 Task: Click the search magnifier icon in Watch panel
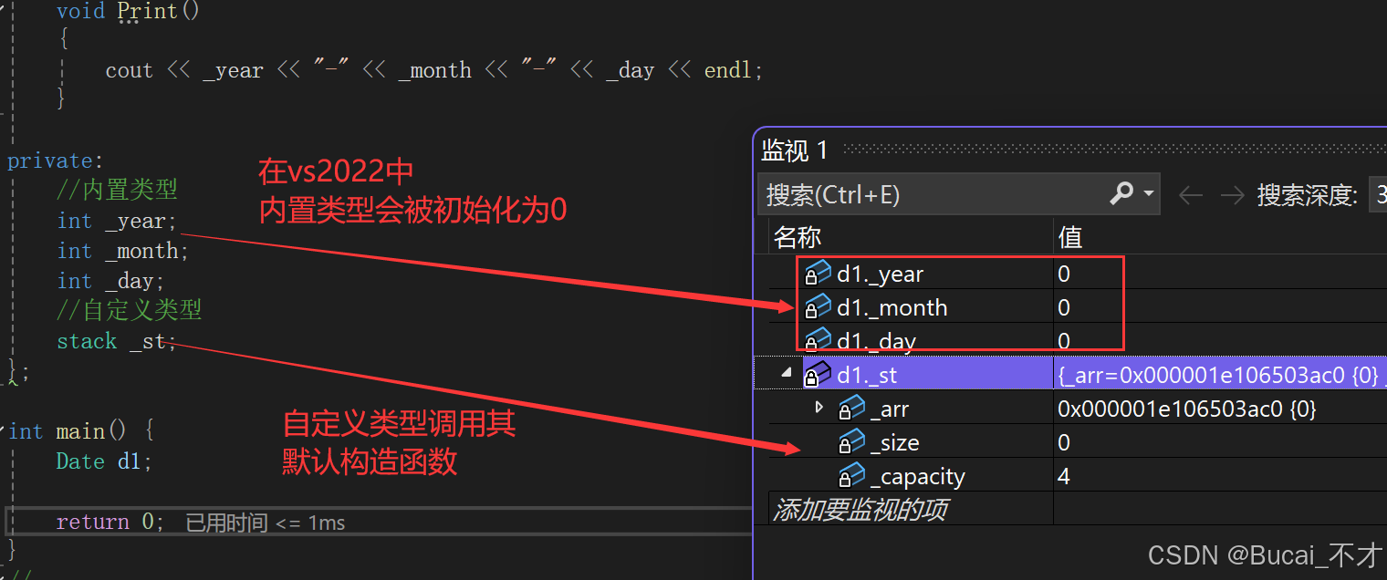click(1121, 193)
